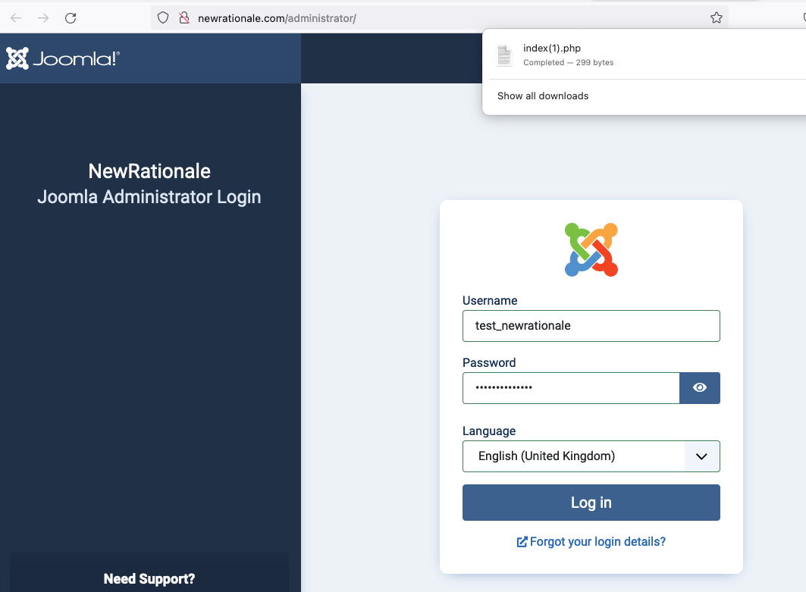Screen dimensions: 806x592
Task: Click the address bar URL newrationale.com/administrator/
Action: pyautogui.click(x=277, y=18)
